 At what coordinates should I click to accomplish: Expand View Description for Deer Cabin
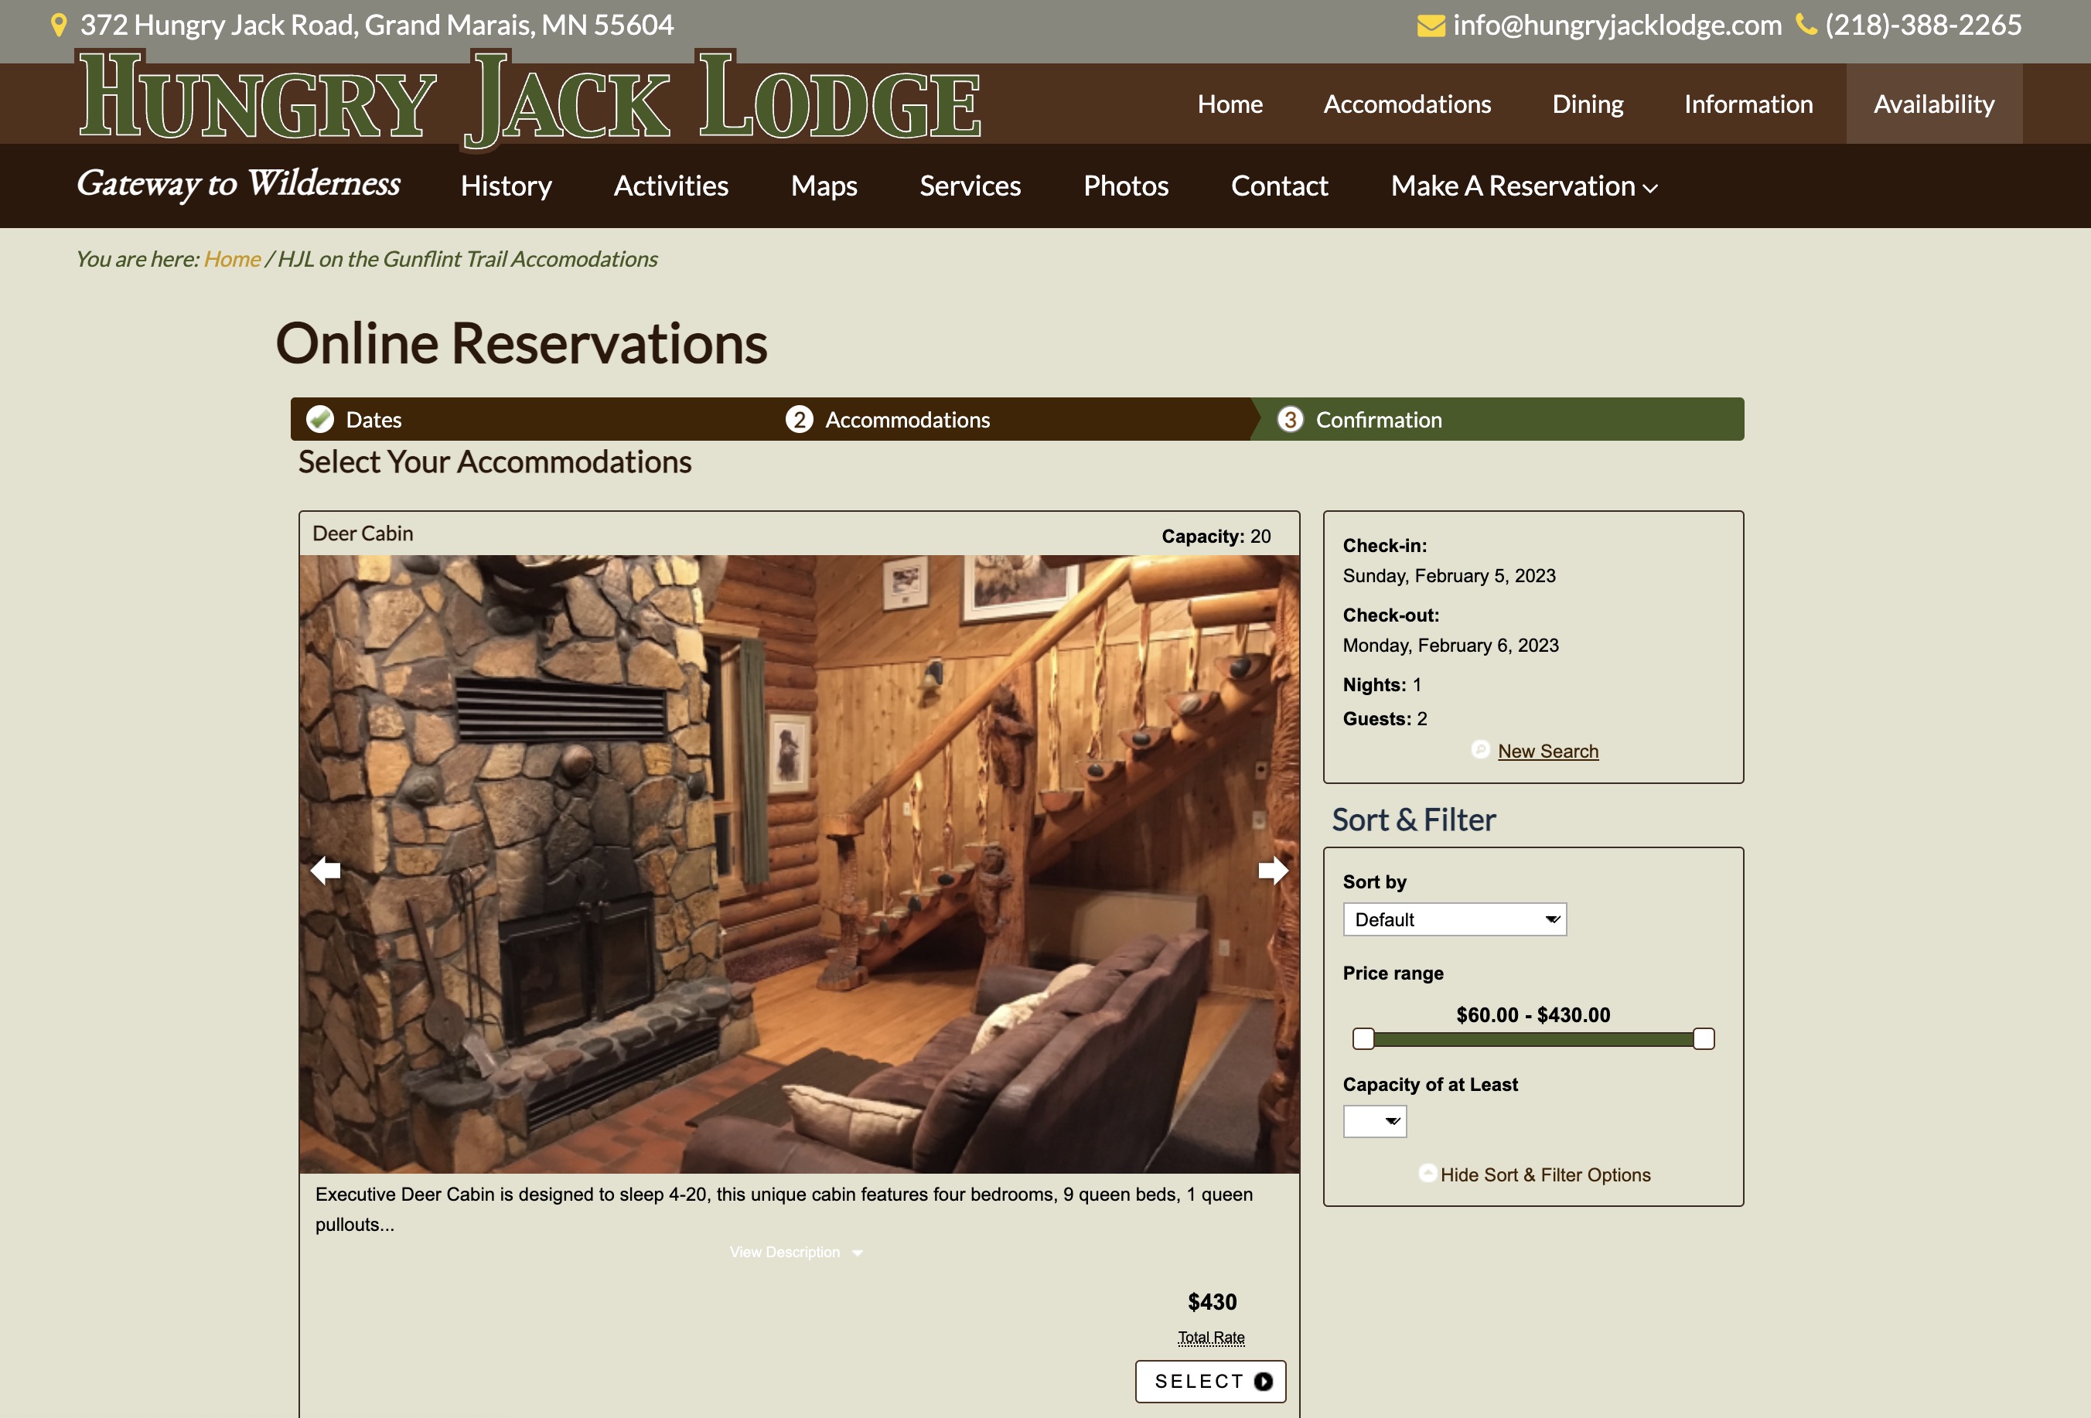(x=798, y=1252)
